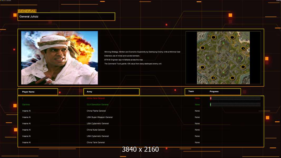Click the Player Name column header
281x158 pixels.
(38, 92)
